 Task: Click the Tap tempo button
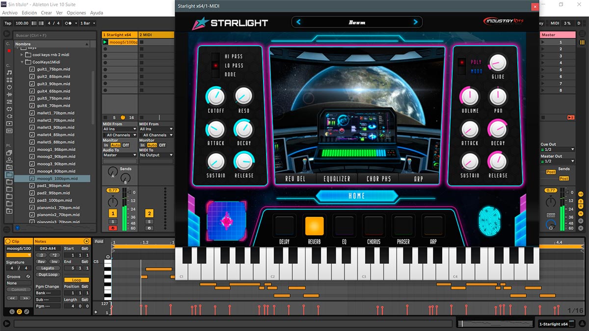click(x=8, y=23)
